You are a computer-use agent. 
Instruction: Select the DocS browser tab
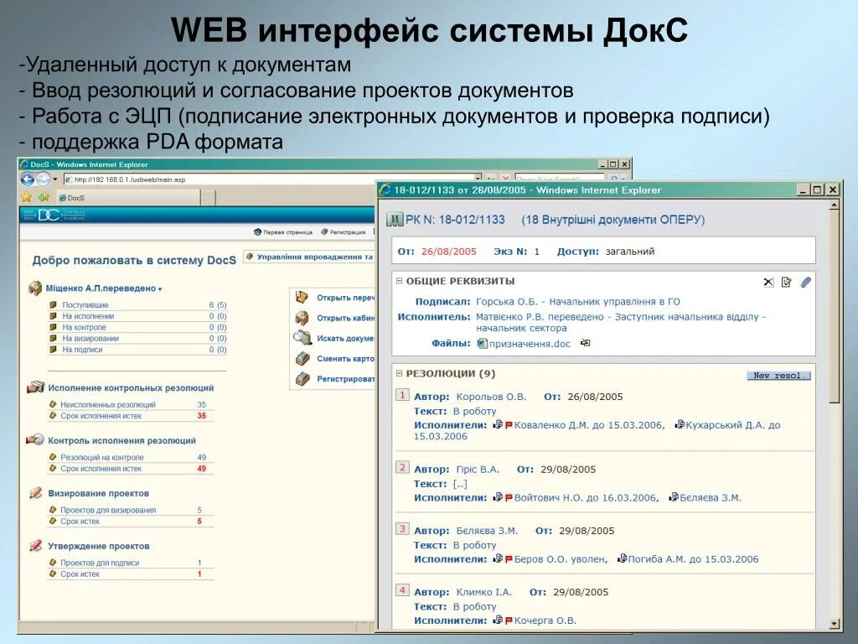[x=127, y=198]
